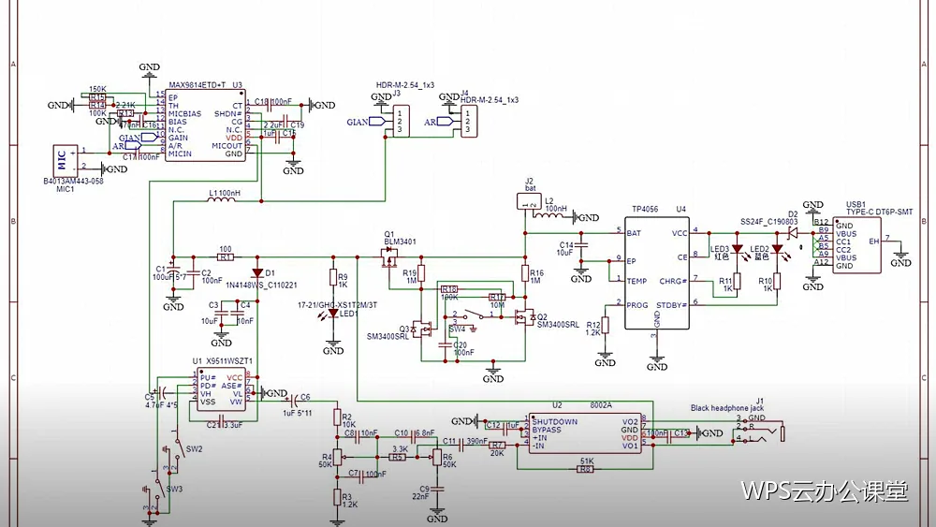This screenshot has width=936, height=527.
Task: Select resistor R11 1K
Action: (x=738, y=281)
